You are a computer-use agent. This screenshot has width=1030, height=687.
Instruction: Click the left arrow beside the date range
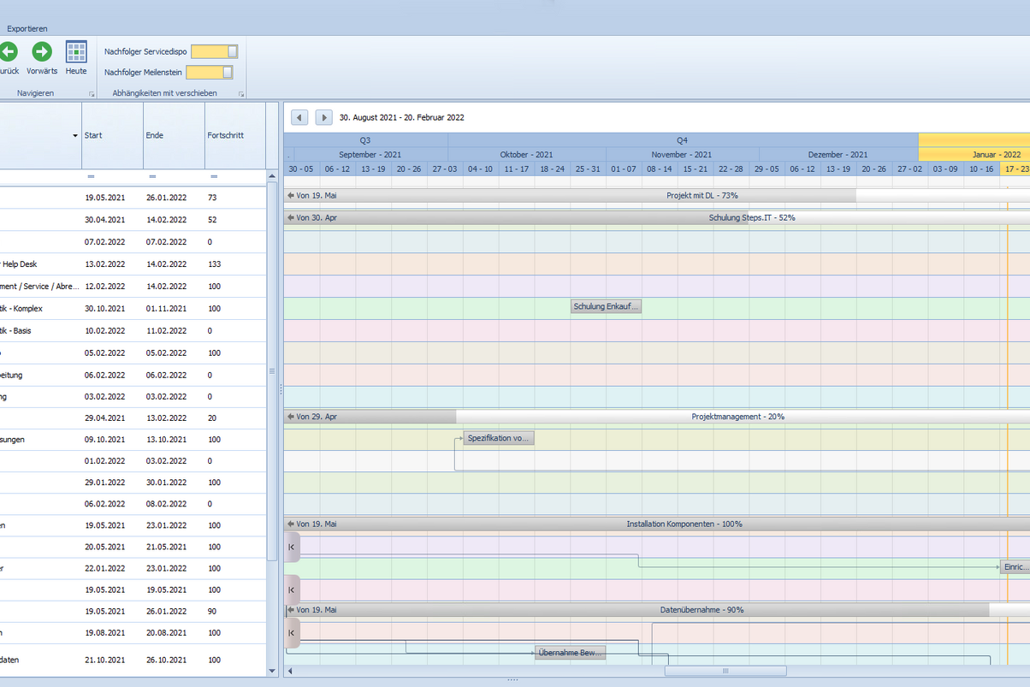[299, 117]
